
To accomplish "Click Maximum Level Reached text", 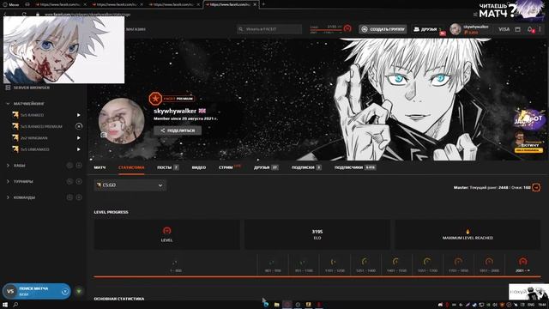I will click(x=468, y=238).
